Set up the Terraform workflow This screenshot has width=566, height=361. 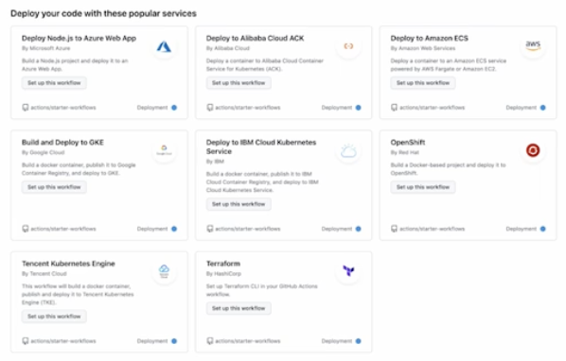[239, 308]
